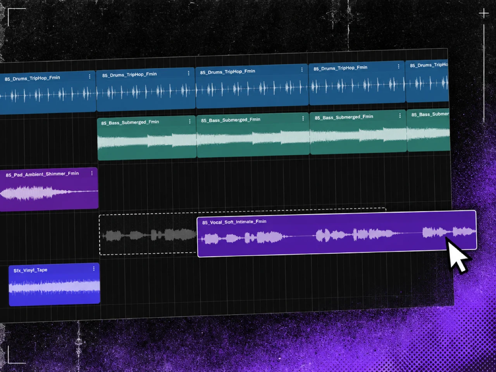Open options menu of third 85_Drums_TripHop_Fmin clip

[302, 70]
